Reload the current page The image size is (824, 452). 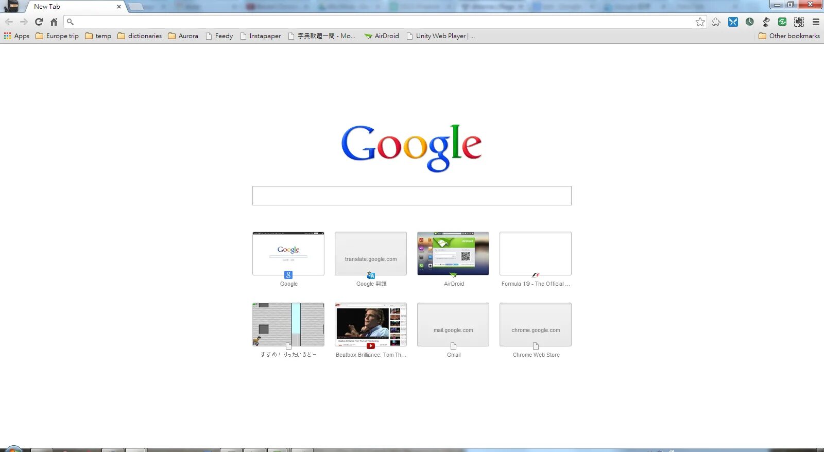tap(39, 22)
